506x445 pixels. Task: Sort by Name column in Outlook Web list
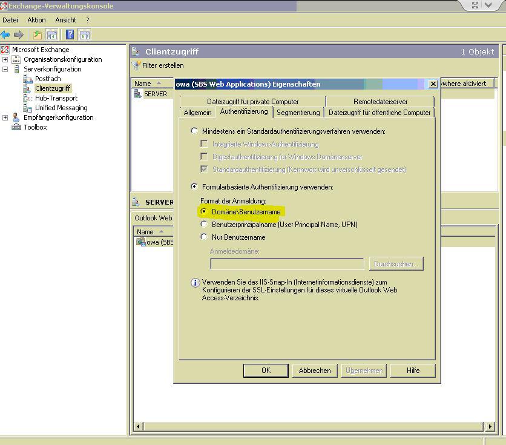[x=153, y=232]
